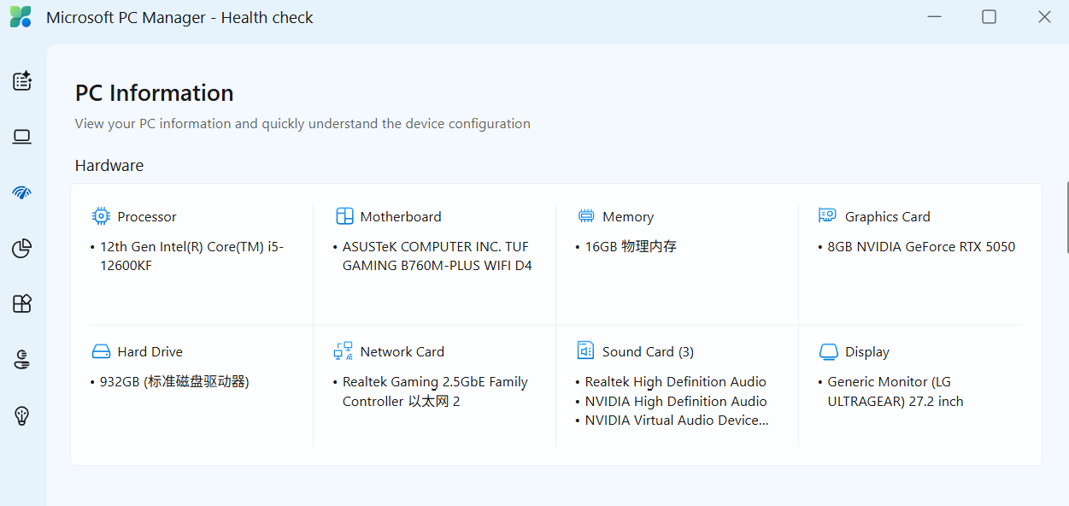Click the "View your PC information" description text
The image size is (1069, 506).
click(x=302, y=124)
